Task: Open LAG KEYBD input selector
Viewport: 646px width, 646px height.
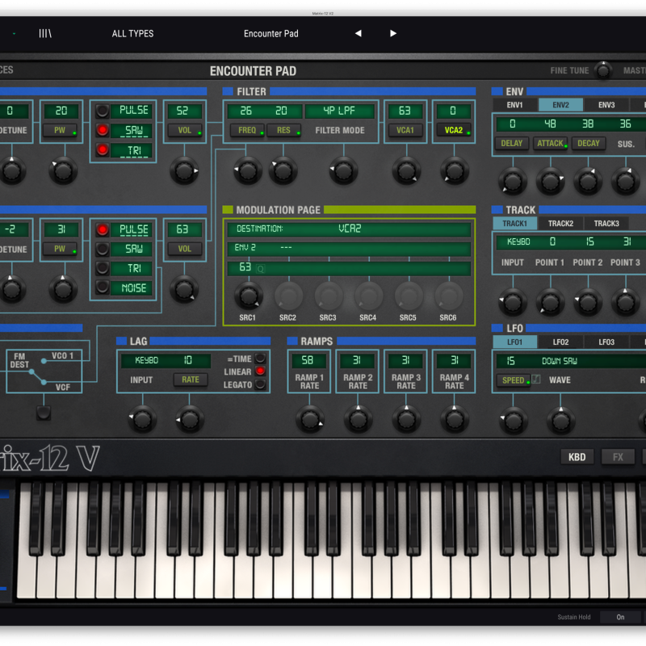Action: coord(147,360)
